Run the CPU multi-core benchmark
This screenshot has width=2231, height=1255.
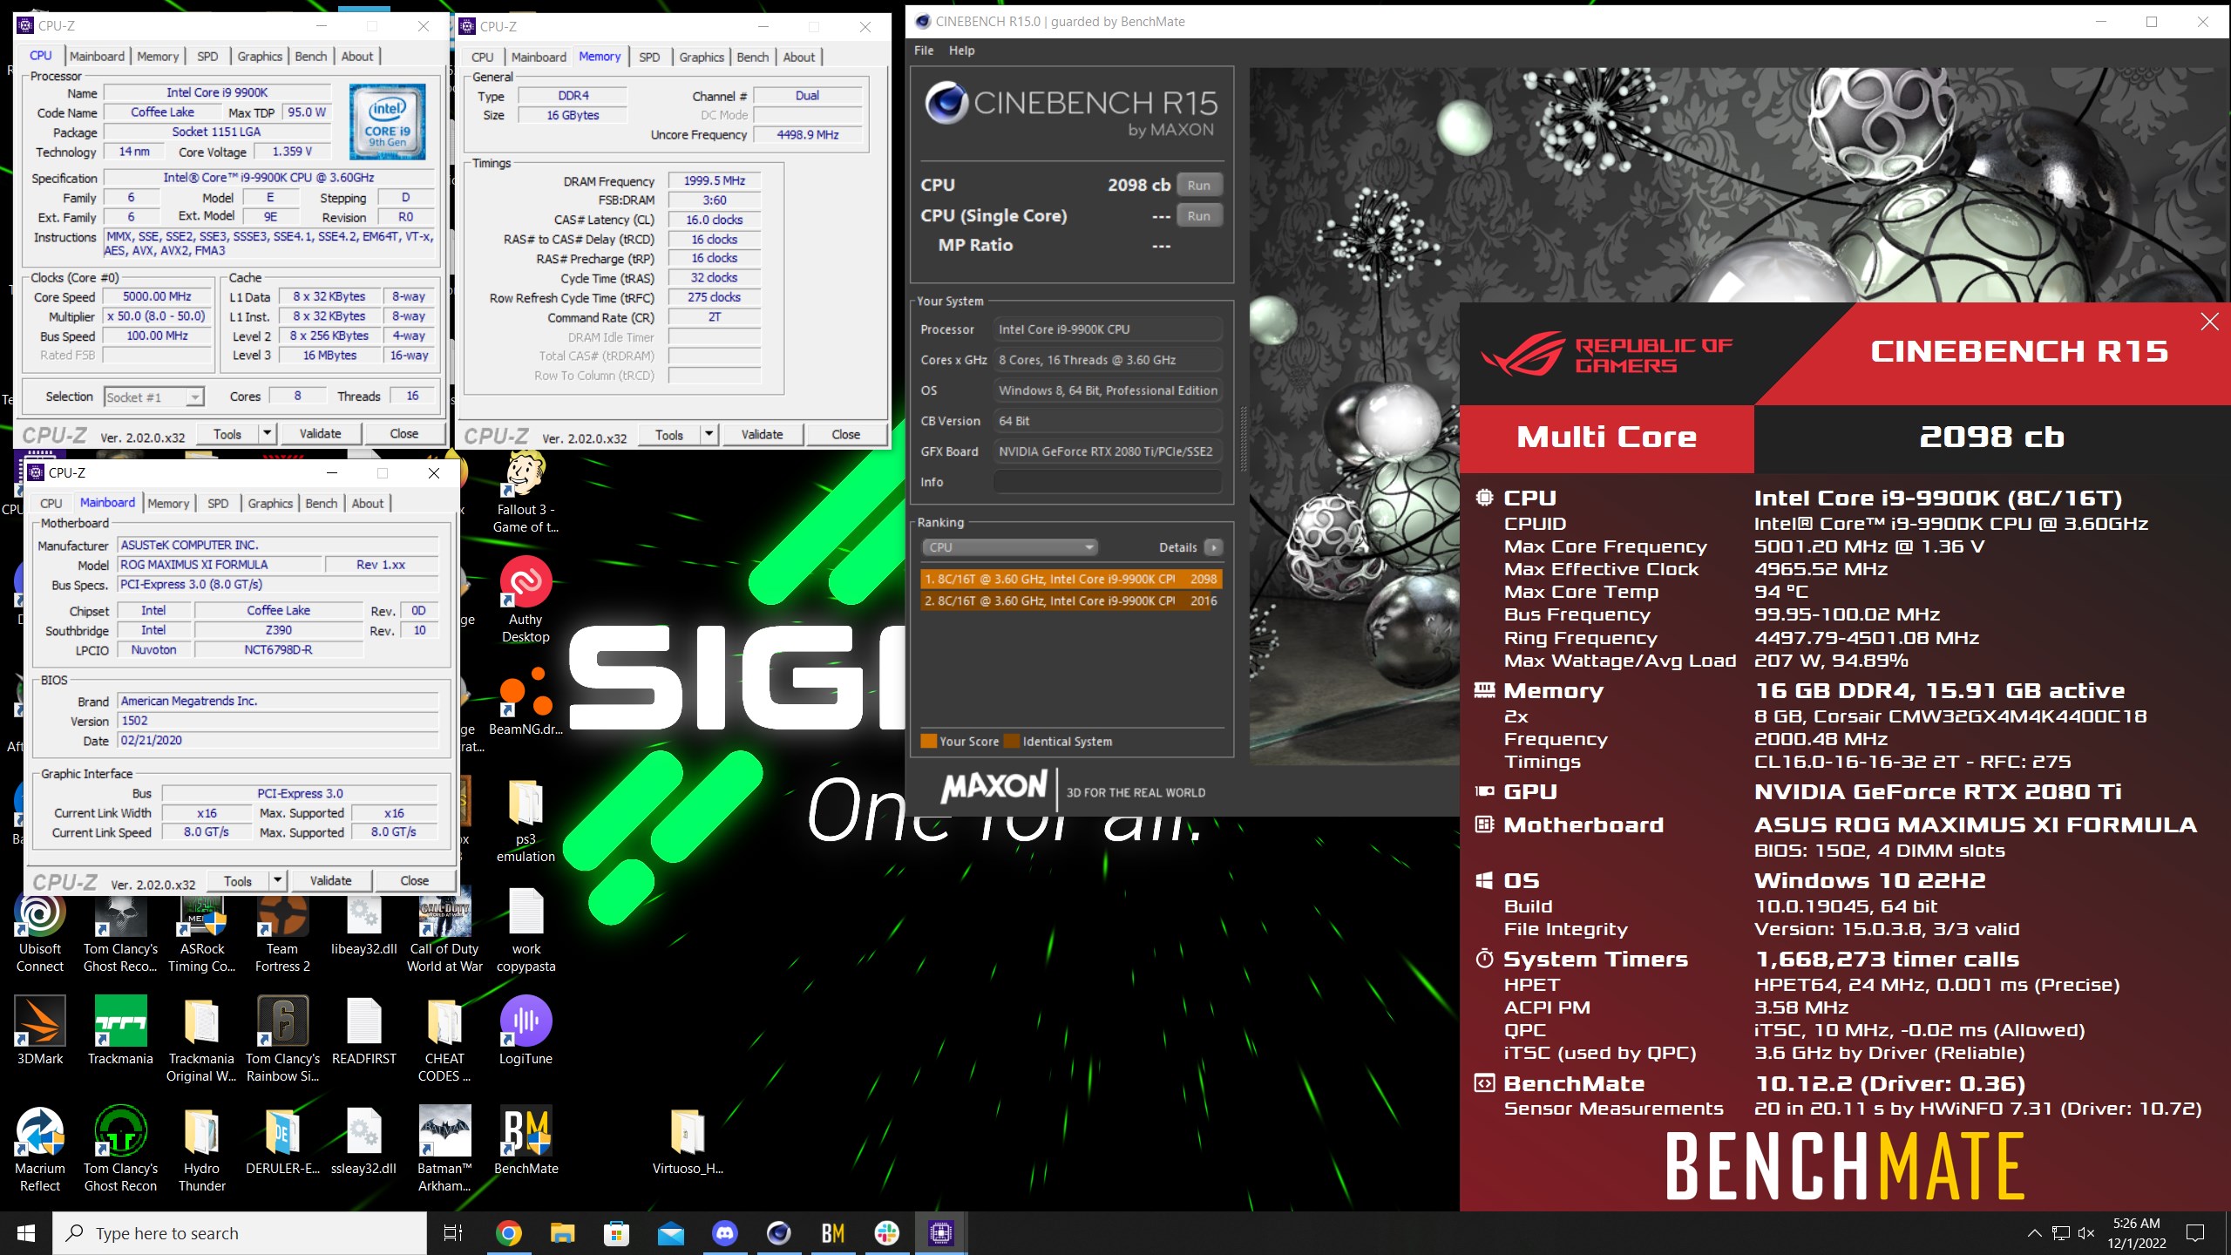[x=1199, y=185]
